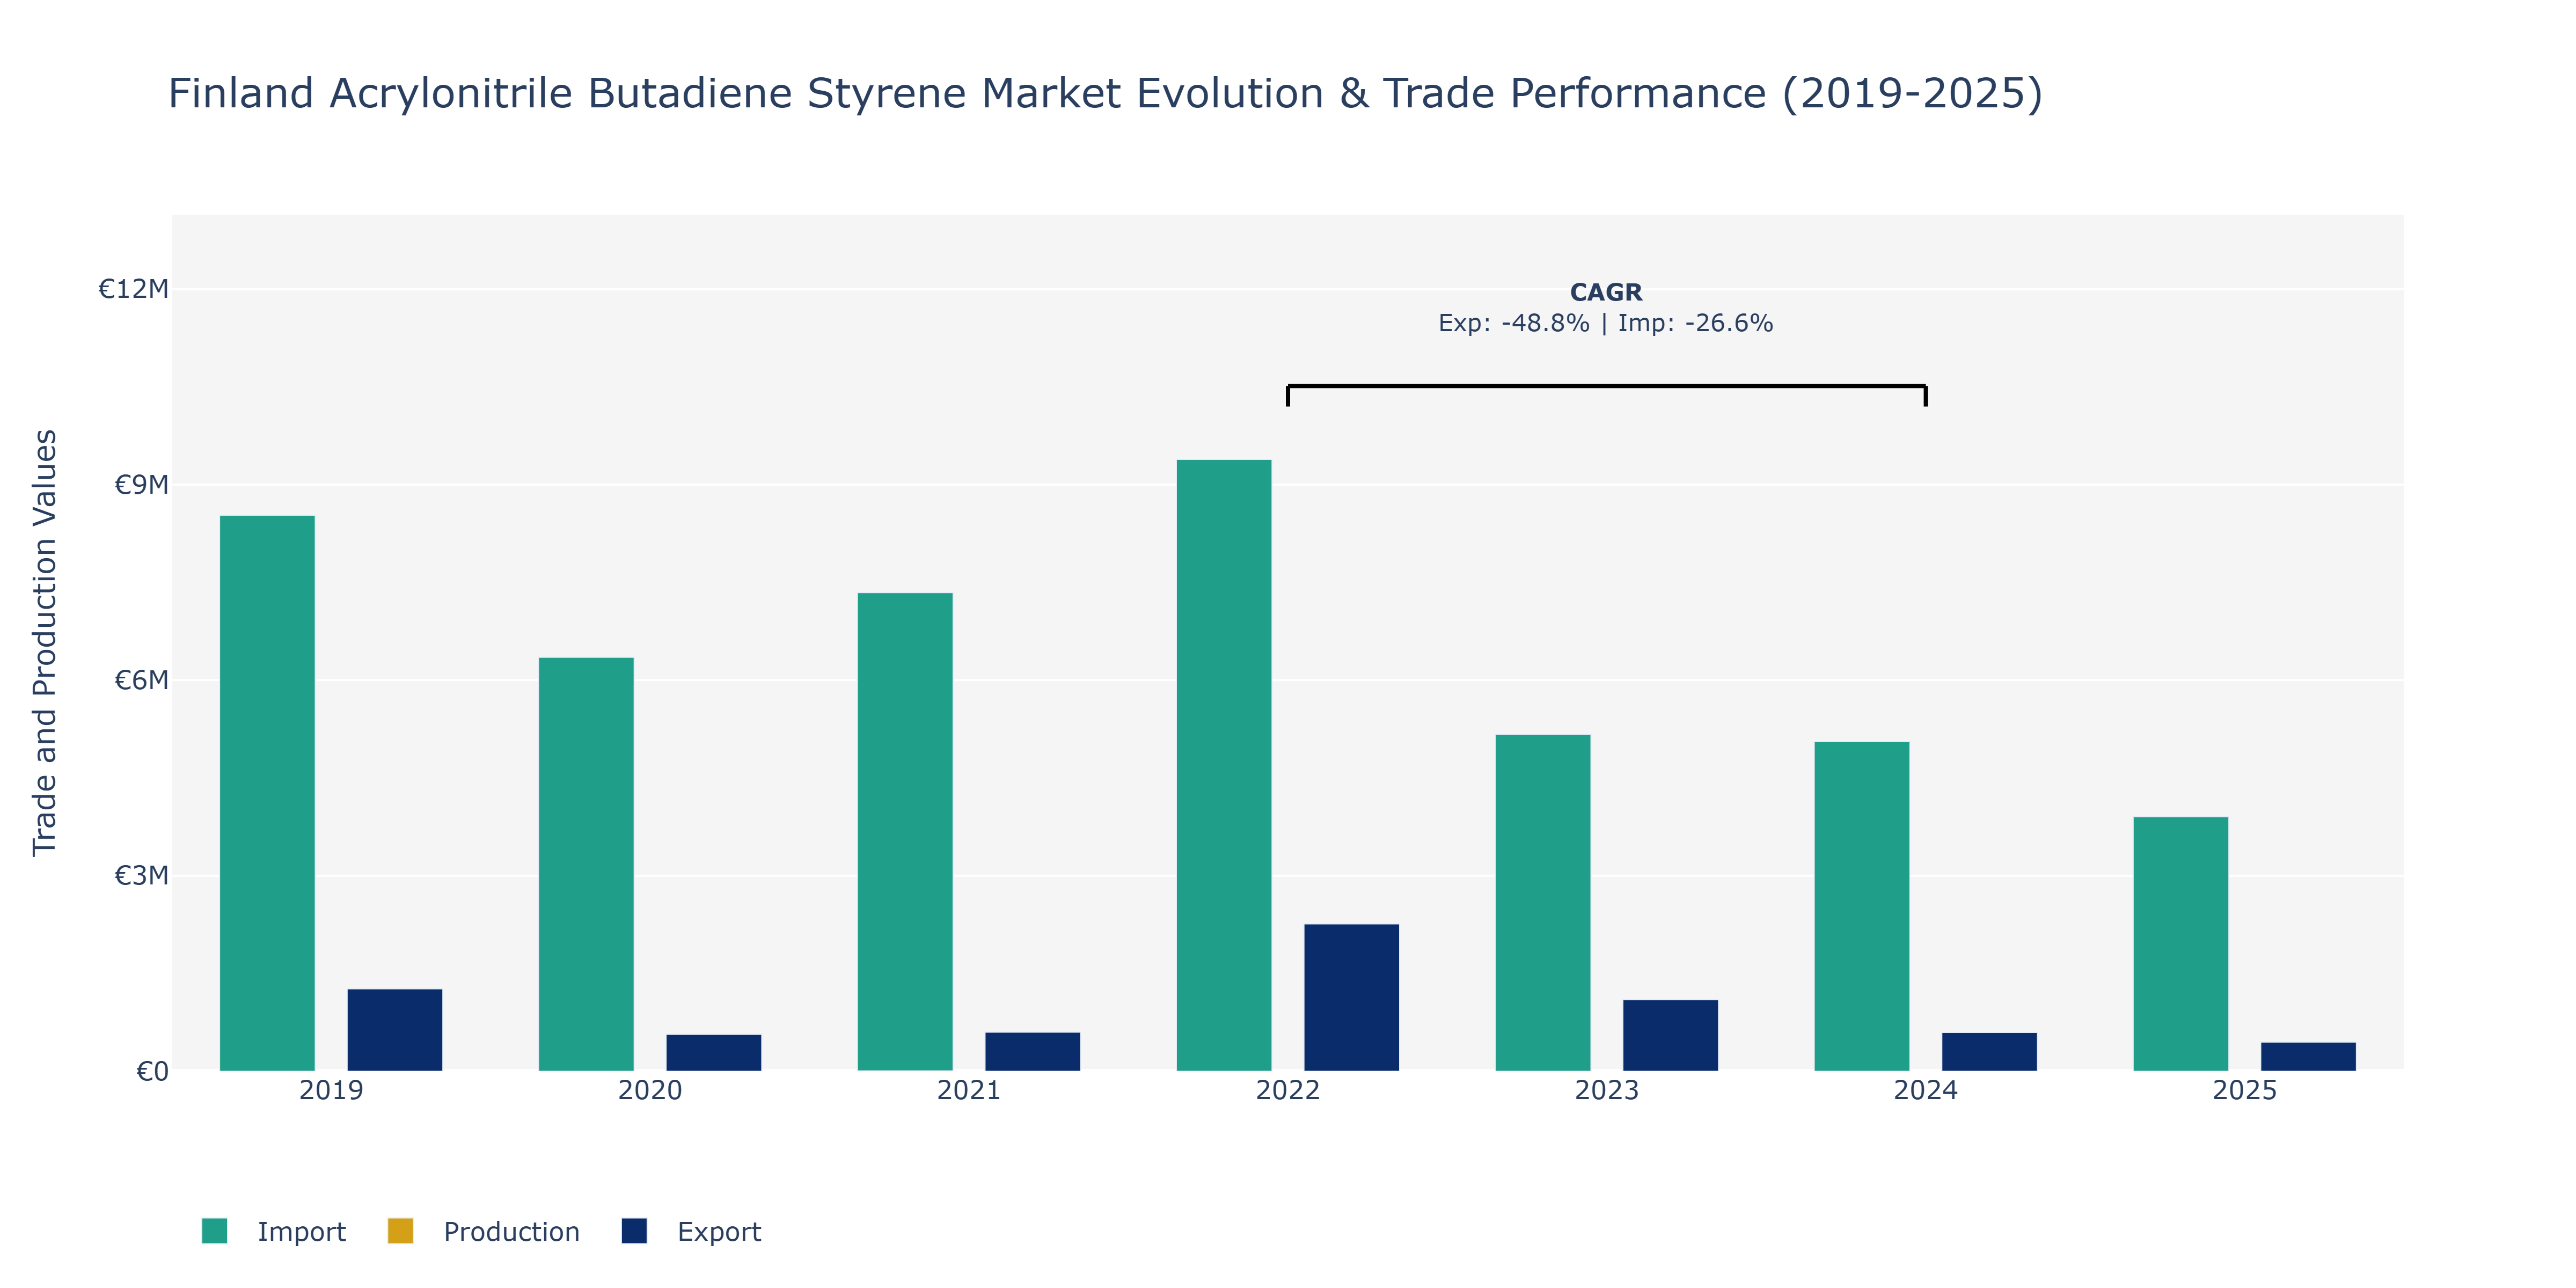Viewport: 2576px width, 1288px height.
Task: Click the 2022 x-axis label
Action: (1288, 1090)
